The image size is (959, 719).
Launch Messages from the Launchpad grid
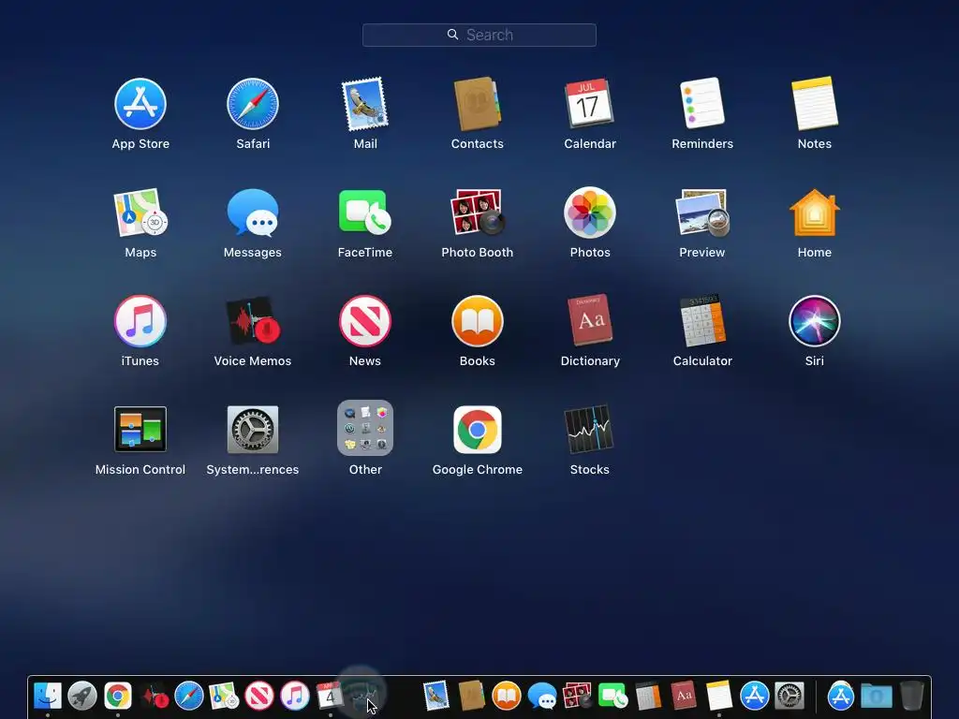click(253, 213)
